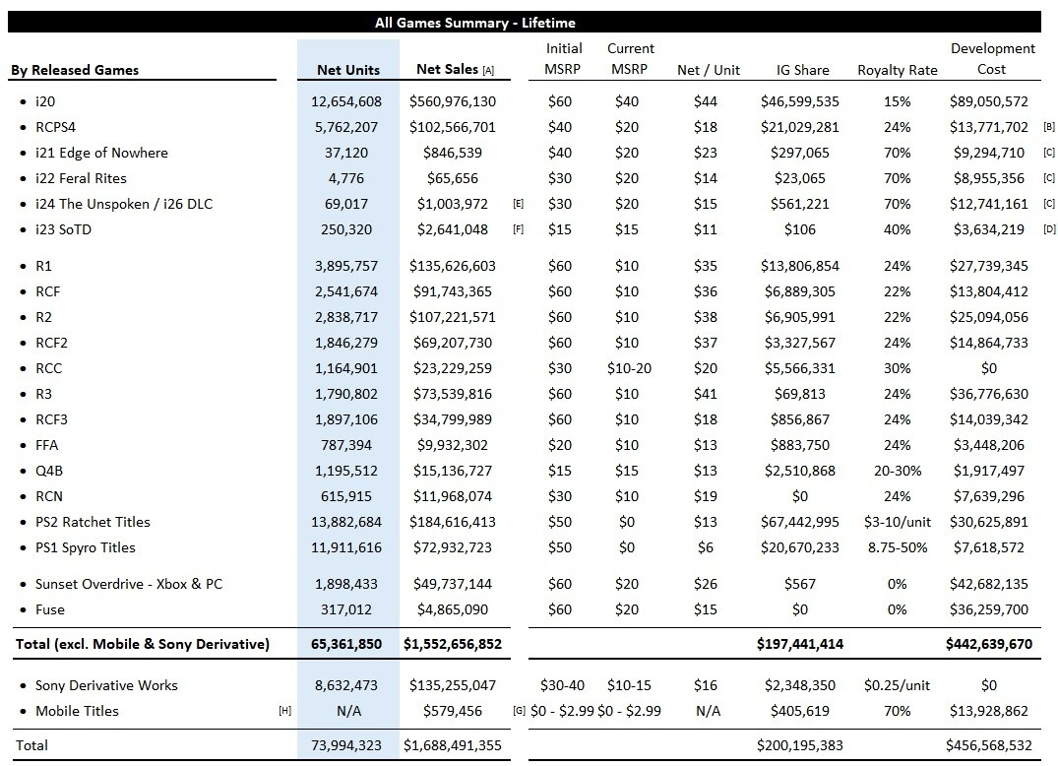Select the Sunset Overdrive - Xbox & PC row
This screenshot has height=766, width=1058.
pyautogui.click(x=128, y=584)
